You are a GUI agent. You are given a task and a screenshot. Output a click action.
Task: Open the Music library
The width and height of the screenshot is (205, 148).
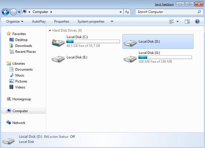(x=20, y=75)
